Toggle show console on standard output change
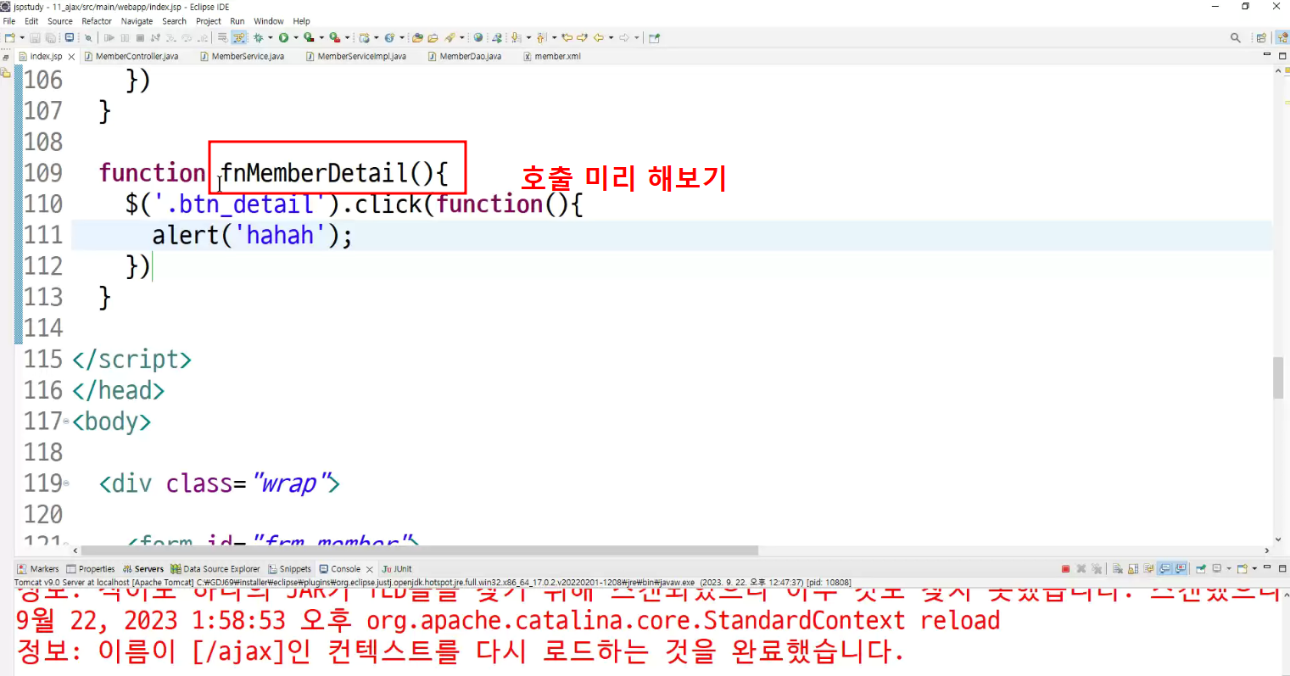The width and height of the screenshot is (1290, 676). click(x=1164, y=568)
